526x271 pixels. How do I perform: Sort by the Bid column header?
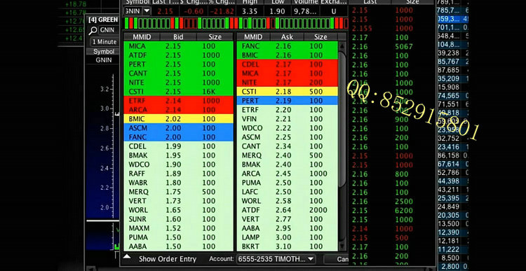coord(178,37)
